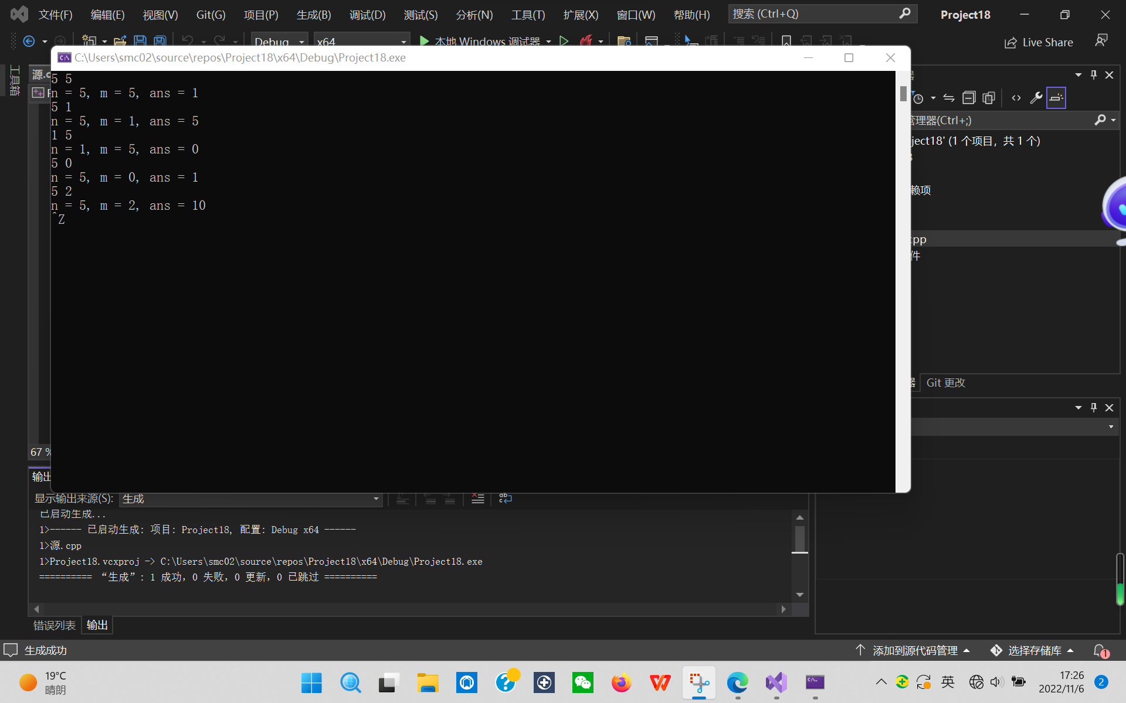Expand the output source 生成 dropdown

coord(375,499)
